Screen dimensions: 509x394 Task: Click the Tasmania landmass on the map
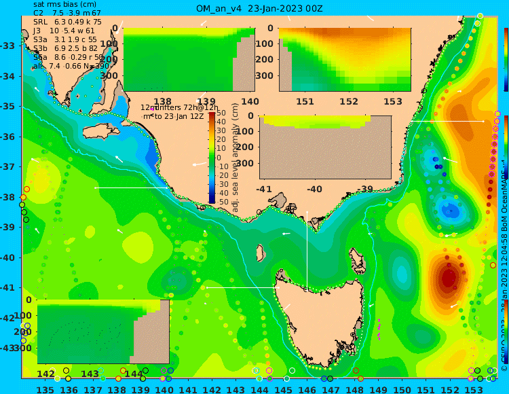coord(322,325)
